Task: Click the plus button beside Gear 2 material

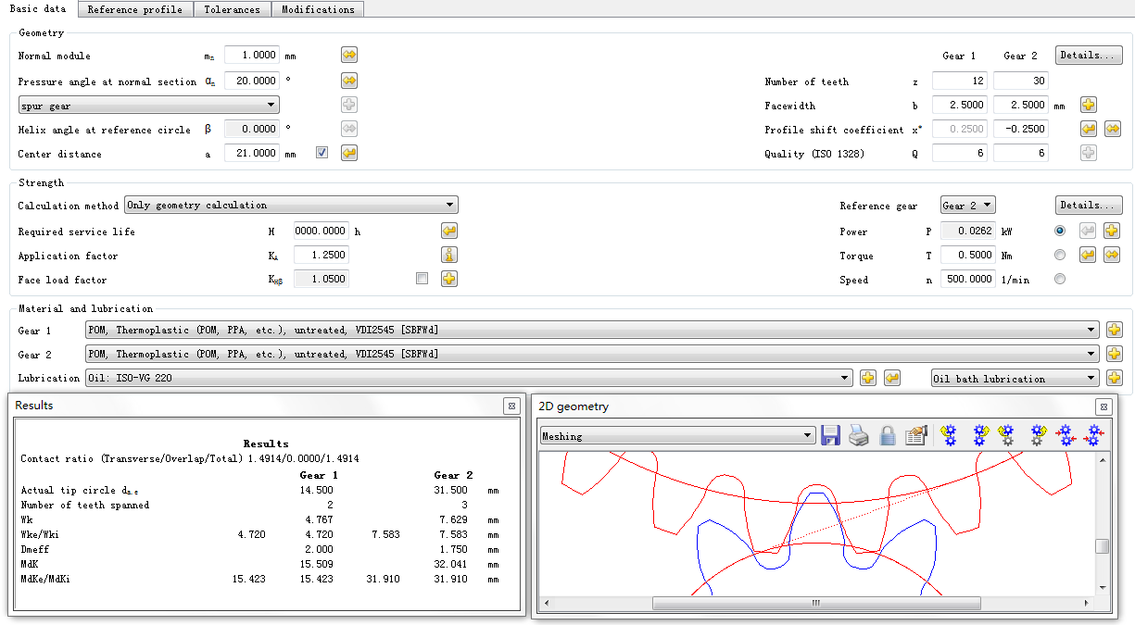Action: click(1115, 354)
